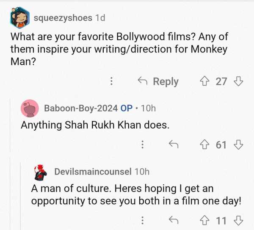Viewport: 254px width, 230px height.
Task: Click the 10h timestamp on Baboon-Boy-2024's reply
Action: pos(148,108)
